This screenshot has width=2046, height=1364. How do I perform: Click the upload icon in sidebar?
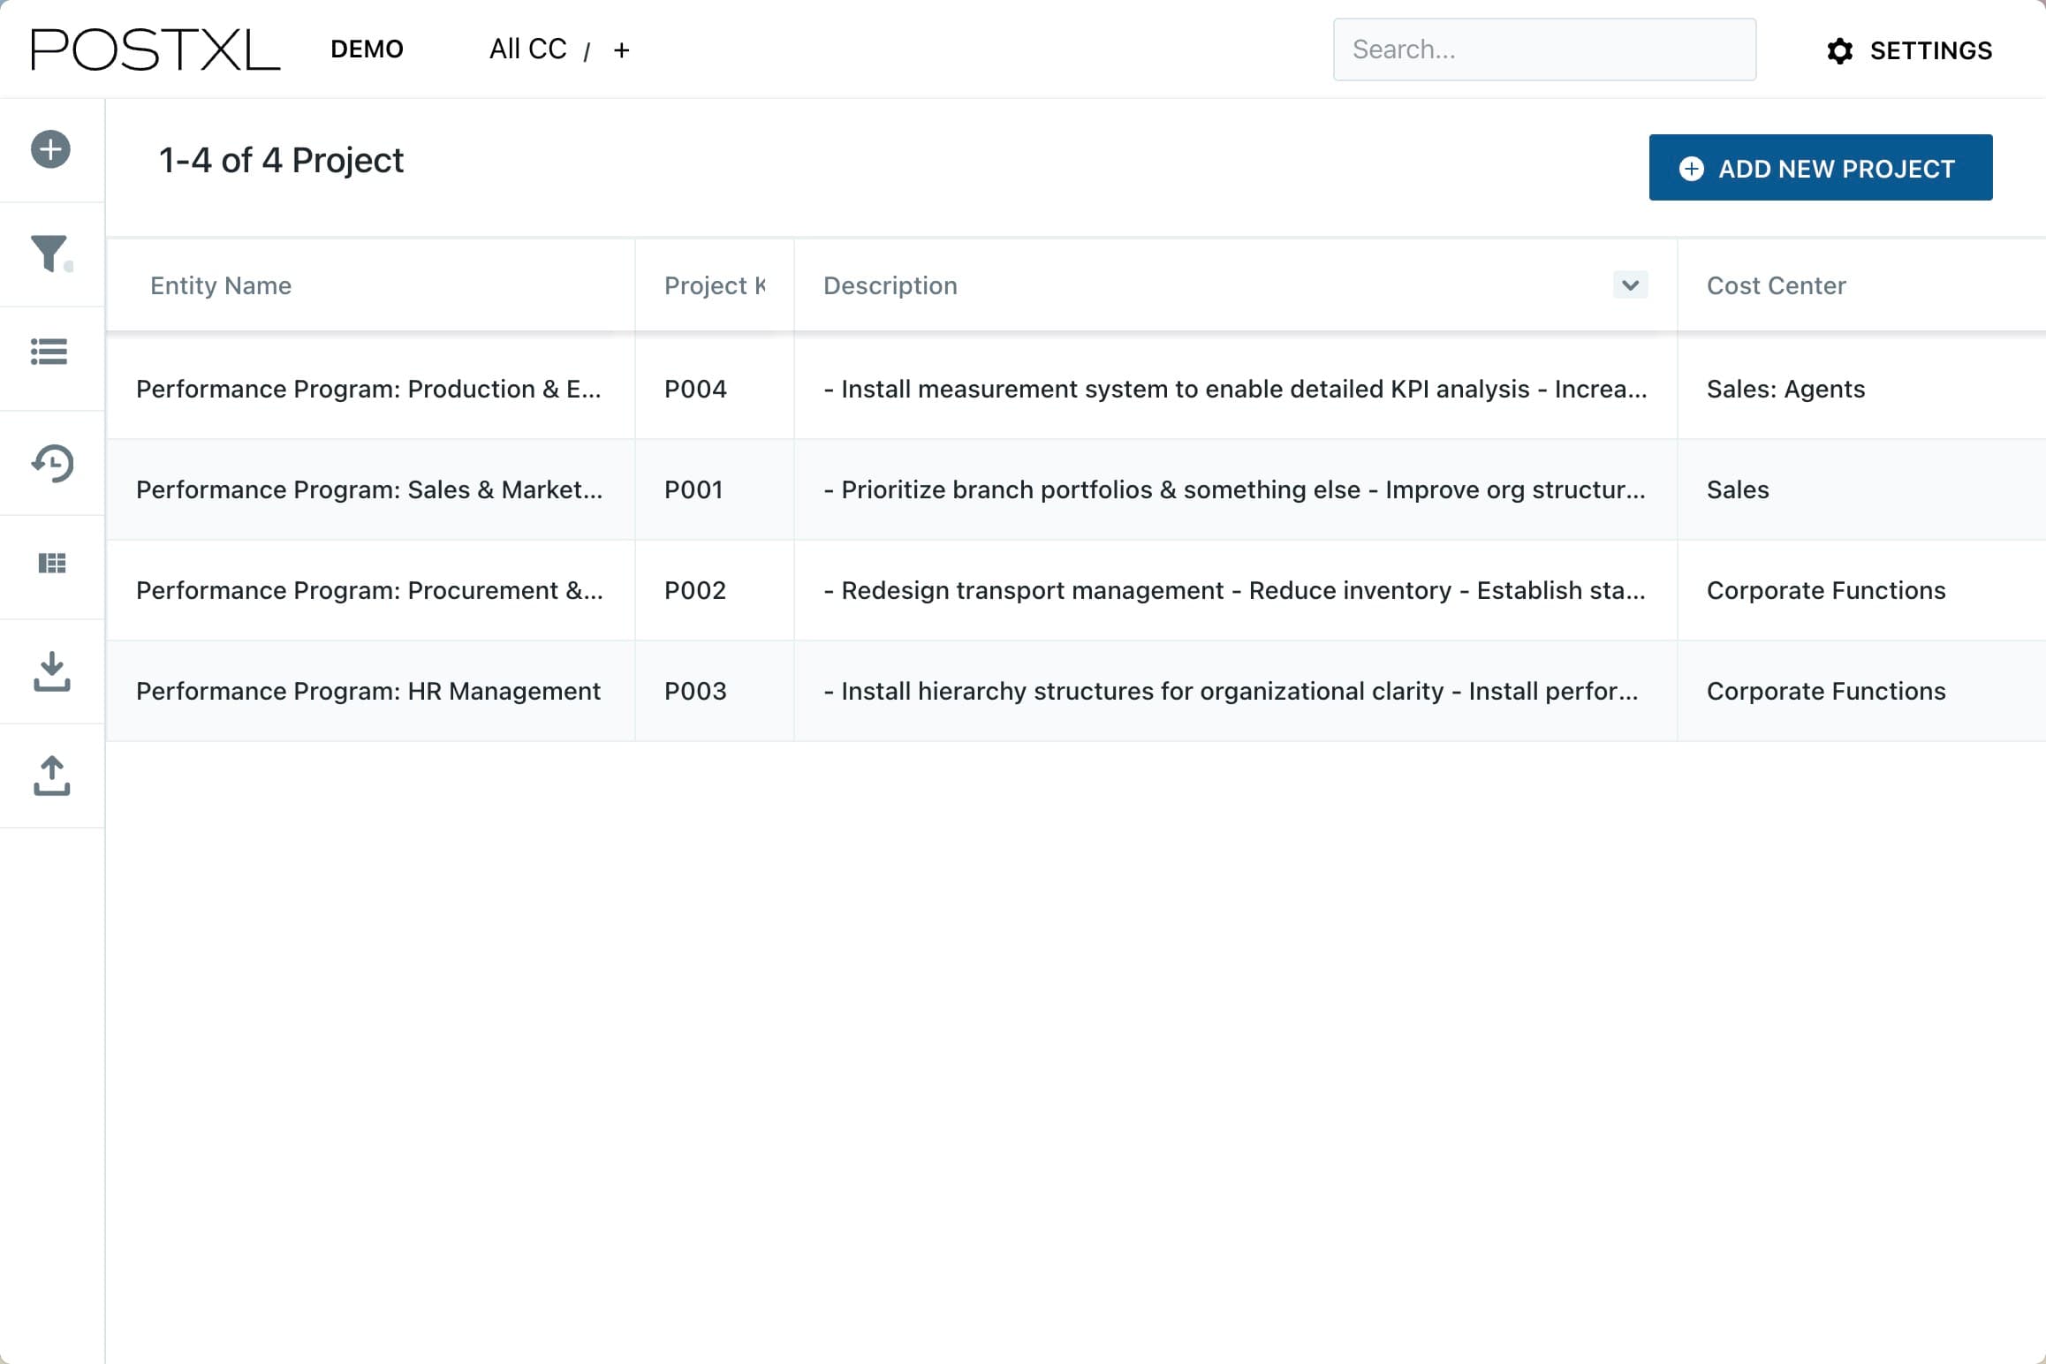(52, 776)
